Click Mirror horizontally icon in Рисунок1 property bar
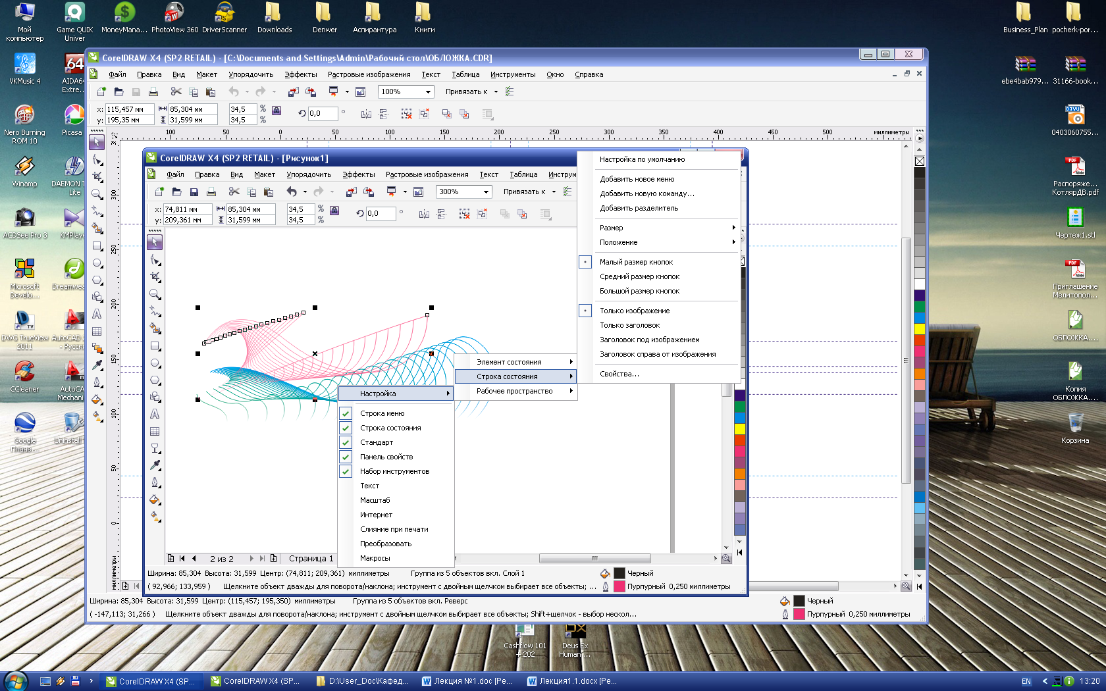The image size is (1106, 691). (424, 214)
